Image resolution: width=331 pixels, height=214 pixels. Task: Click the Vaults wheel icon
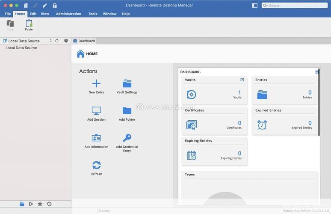[192, 95]
